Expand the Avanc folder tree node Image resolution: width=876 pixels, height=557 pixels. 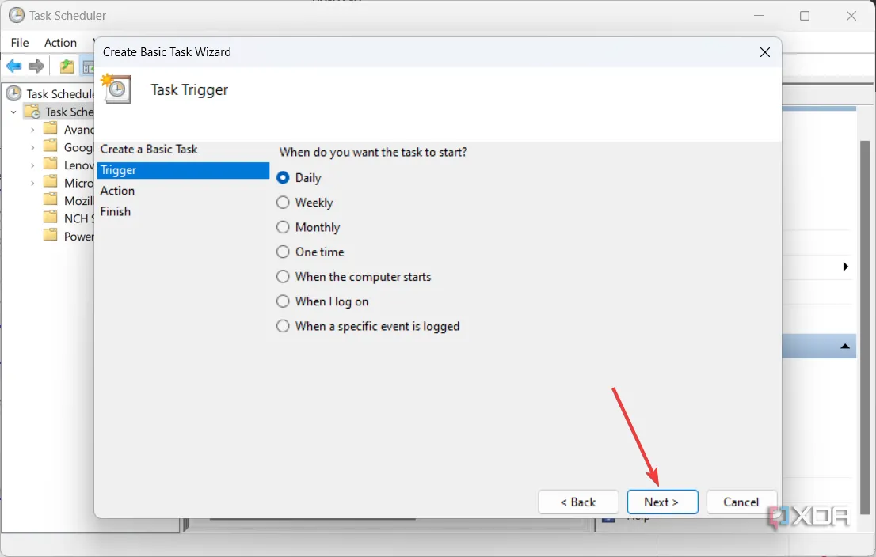coord(32,129)
